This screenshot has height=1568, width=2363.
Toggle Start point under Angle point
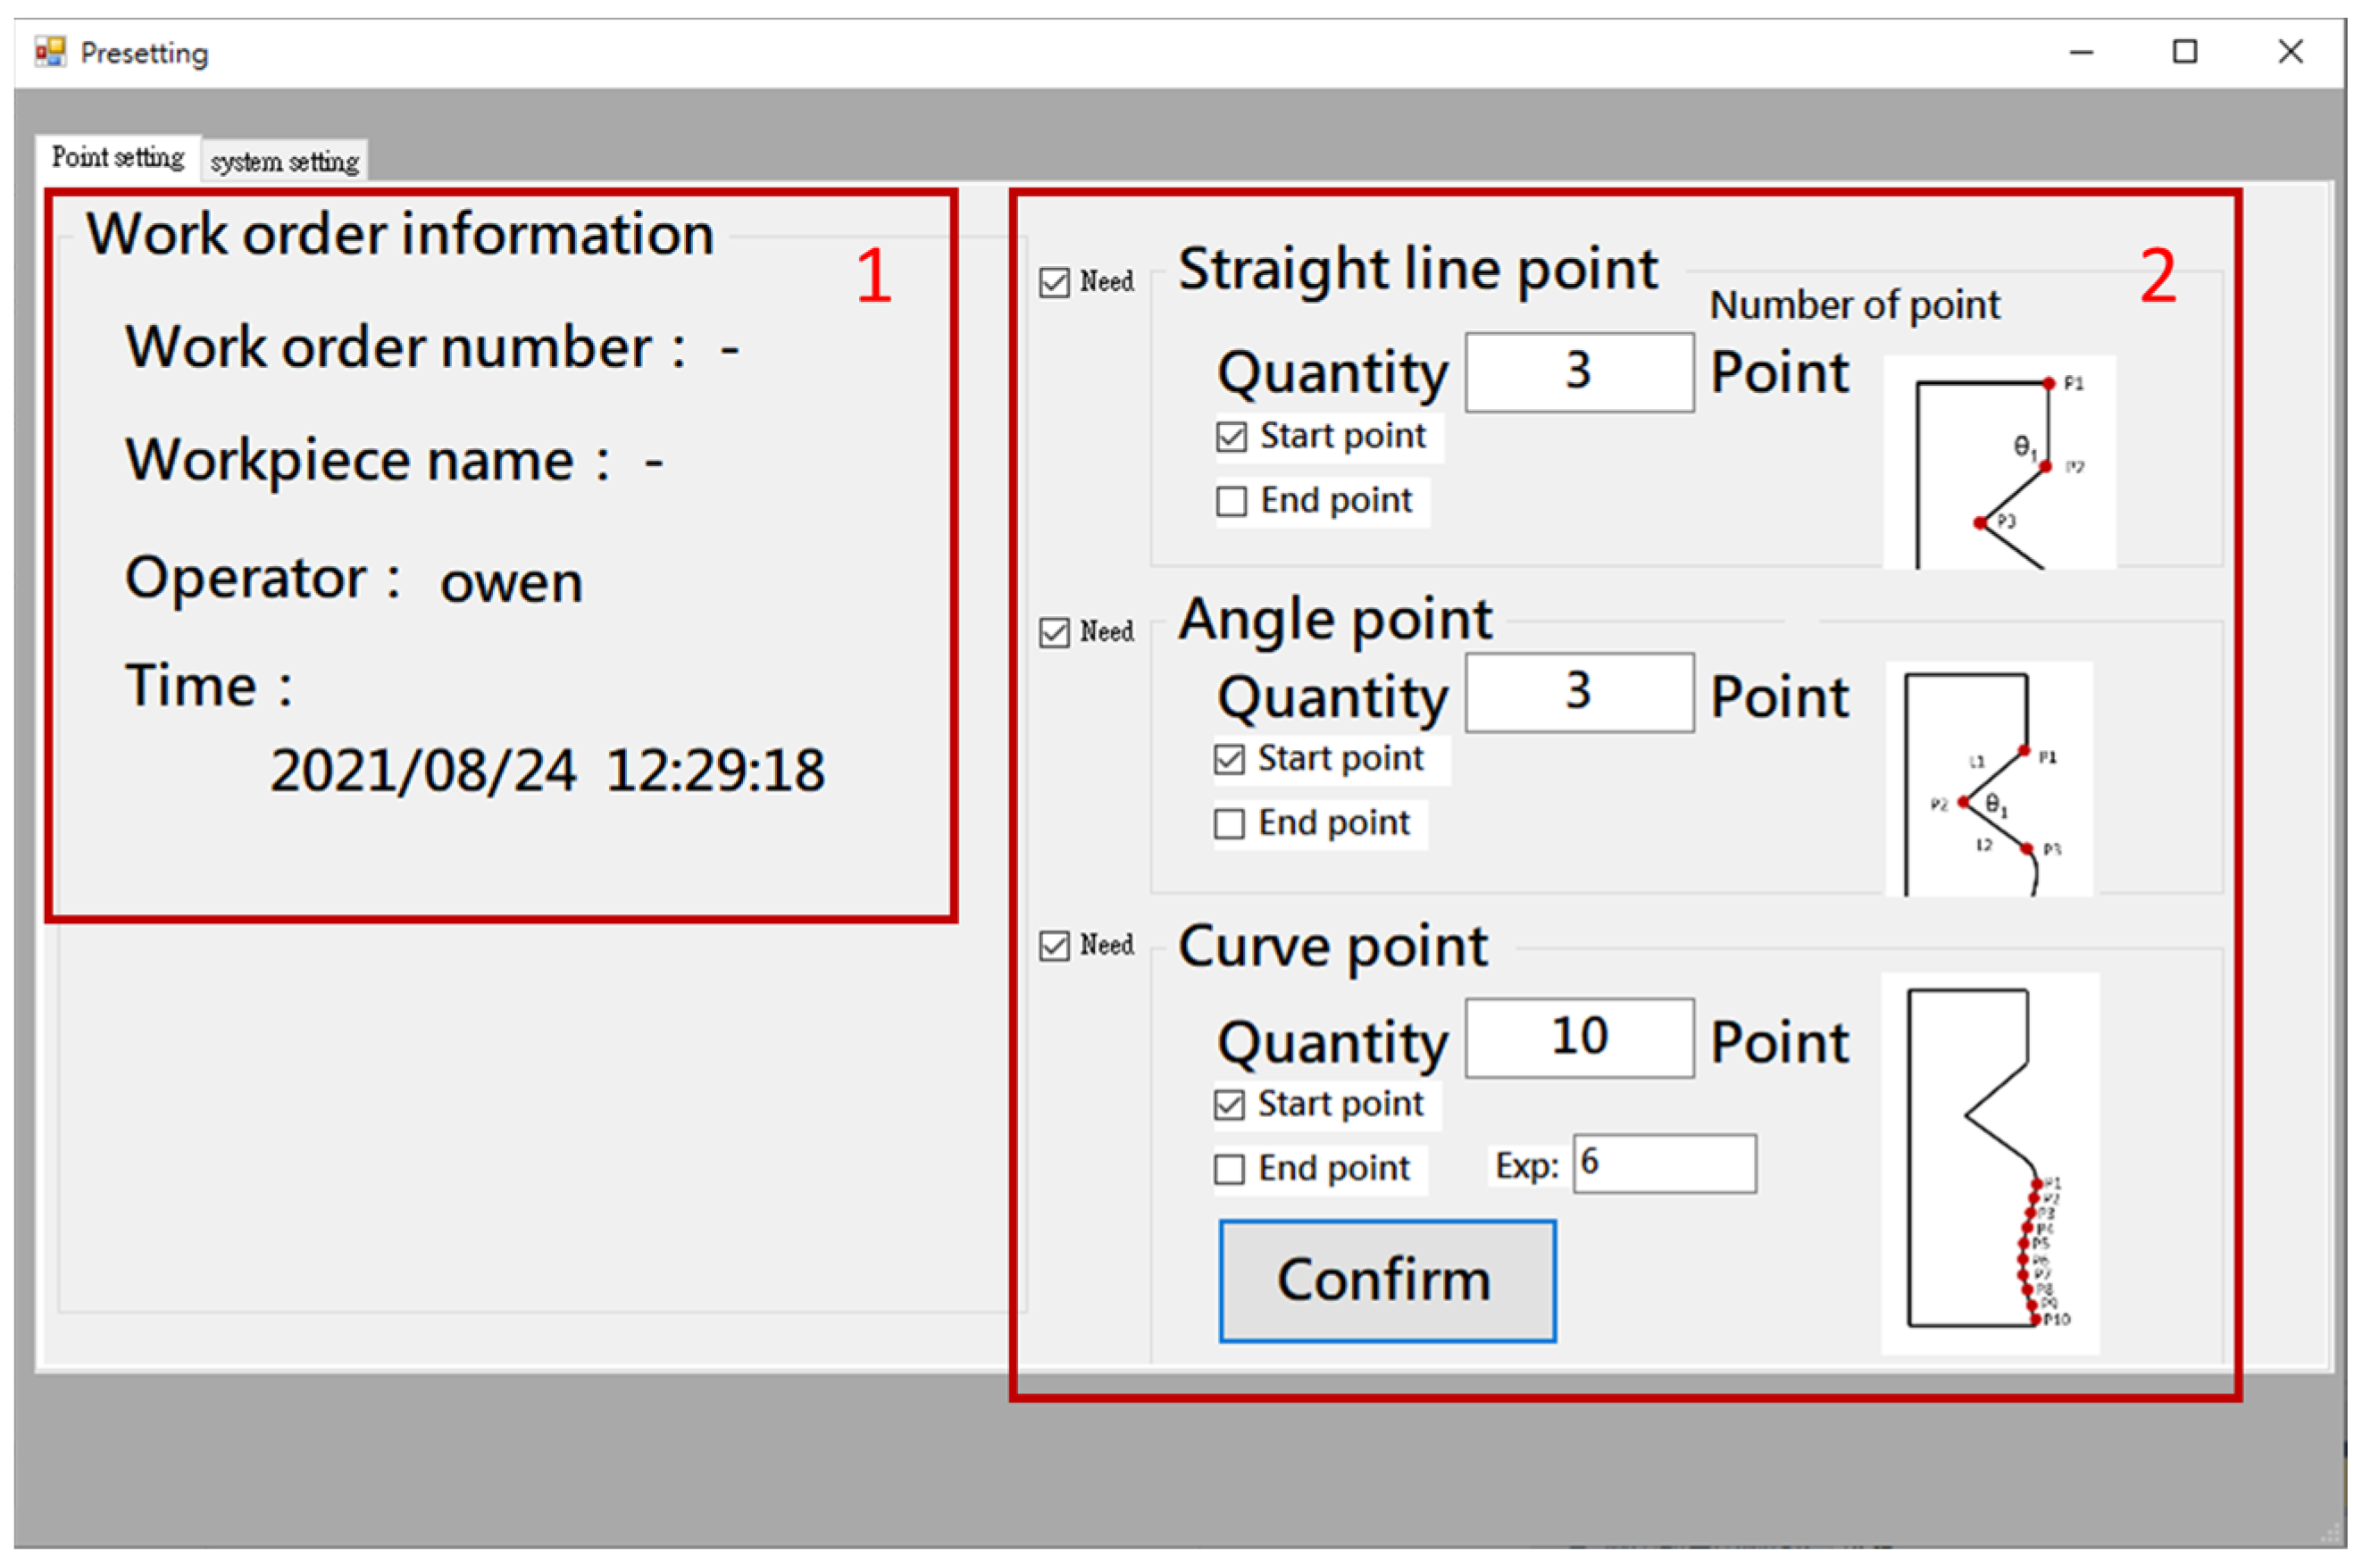(x=1229, y=760)
